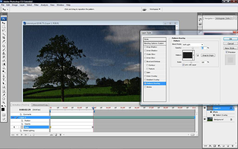Click the Layers panel trash delete icon
Viewport: 238px width, 149px height.
[232, 146]
